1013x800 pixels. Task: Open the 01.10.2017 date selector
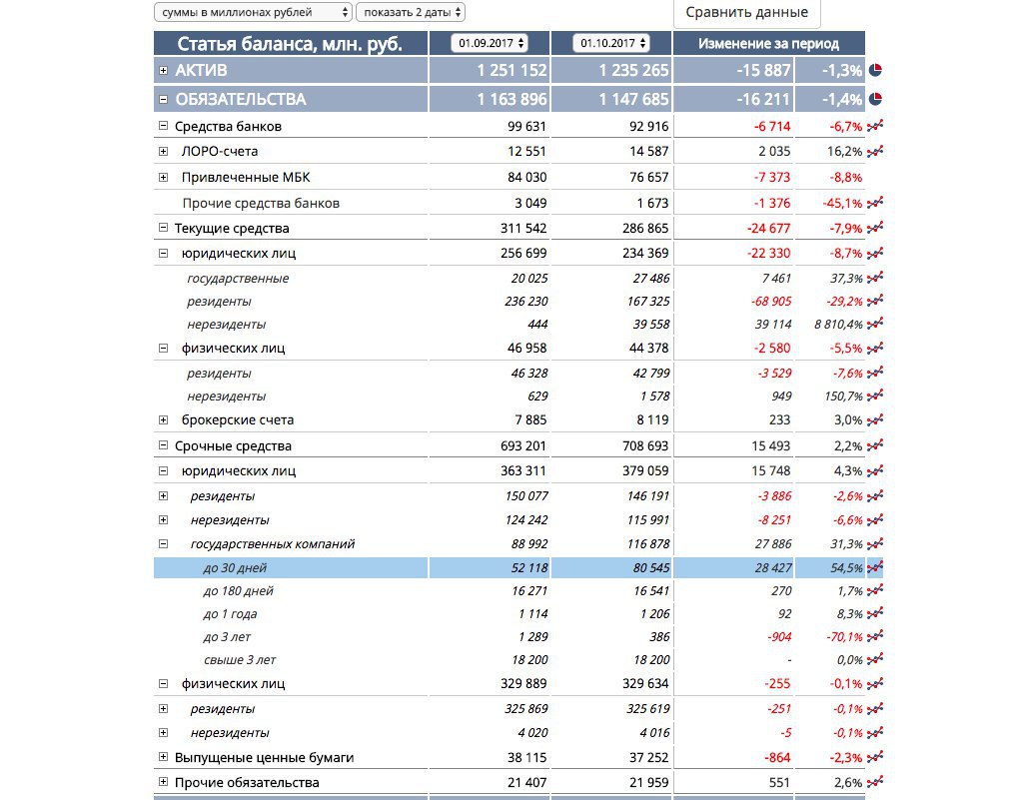point(611,43)
